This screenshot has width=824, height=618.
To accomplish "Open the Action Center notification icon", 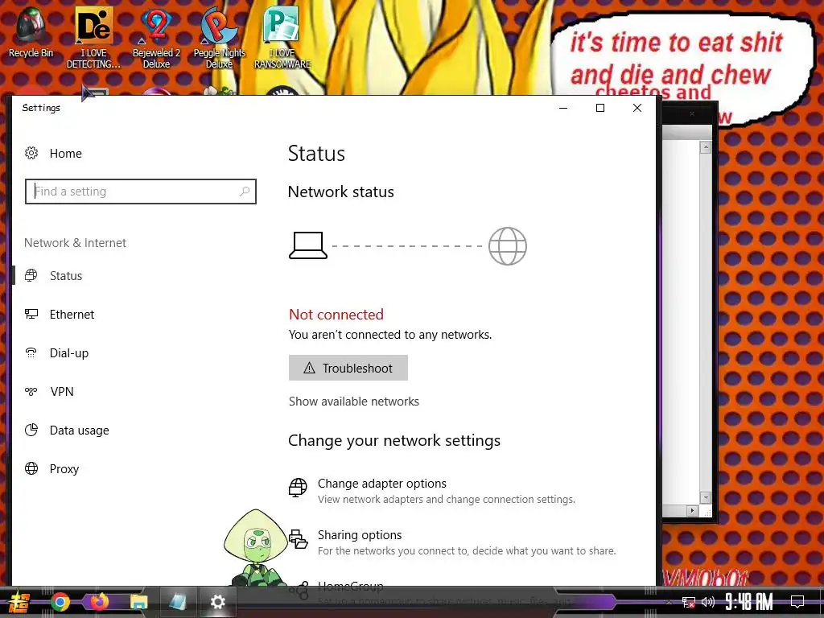I will 797,602.
